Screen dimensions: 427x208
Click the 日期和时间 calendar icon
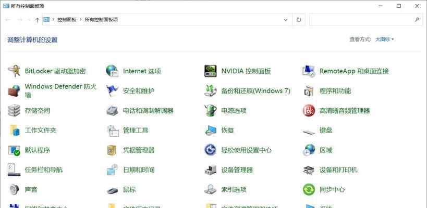[112, 170]
